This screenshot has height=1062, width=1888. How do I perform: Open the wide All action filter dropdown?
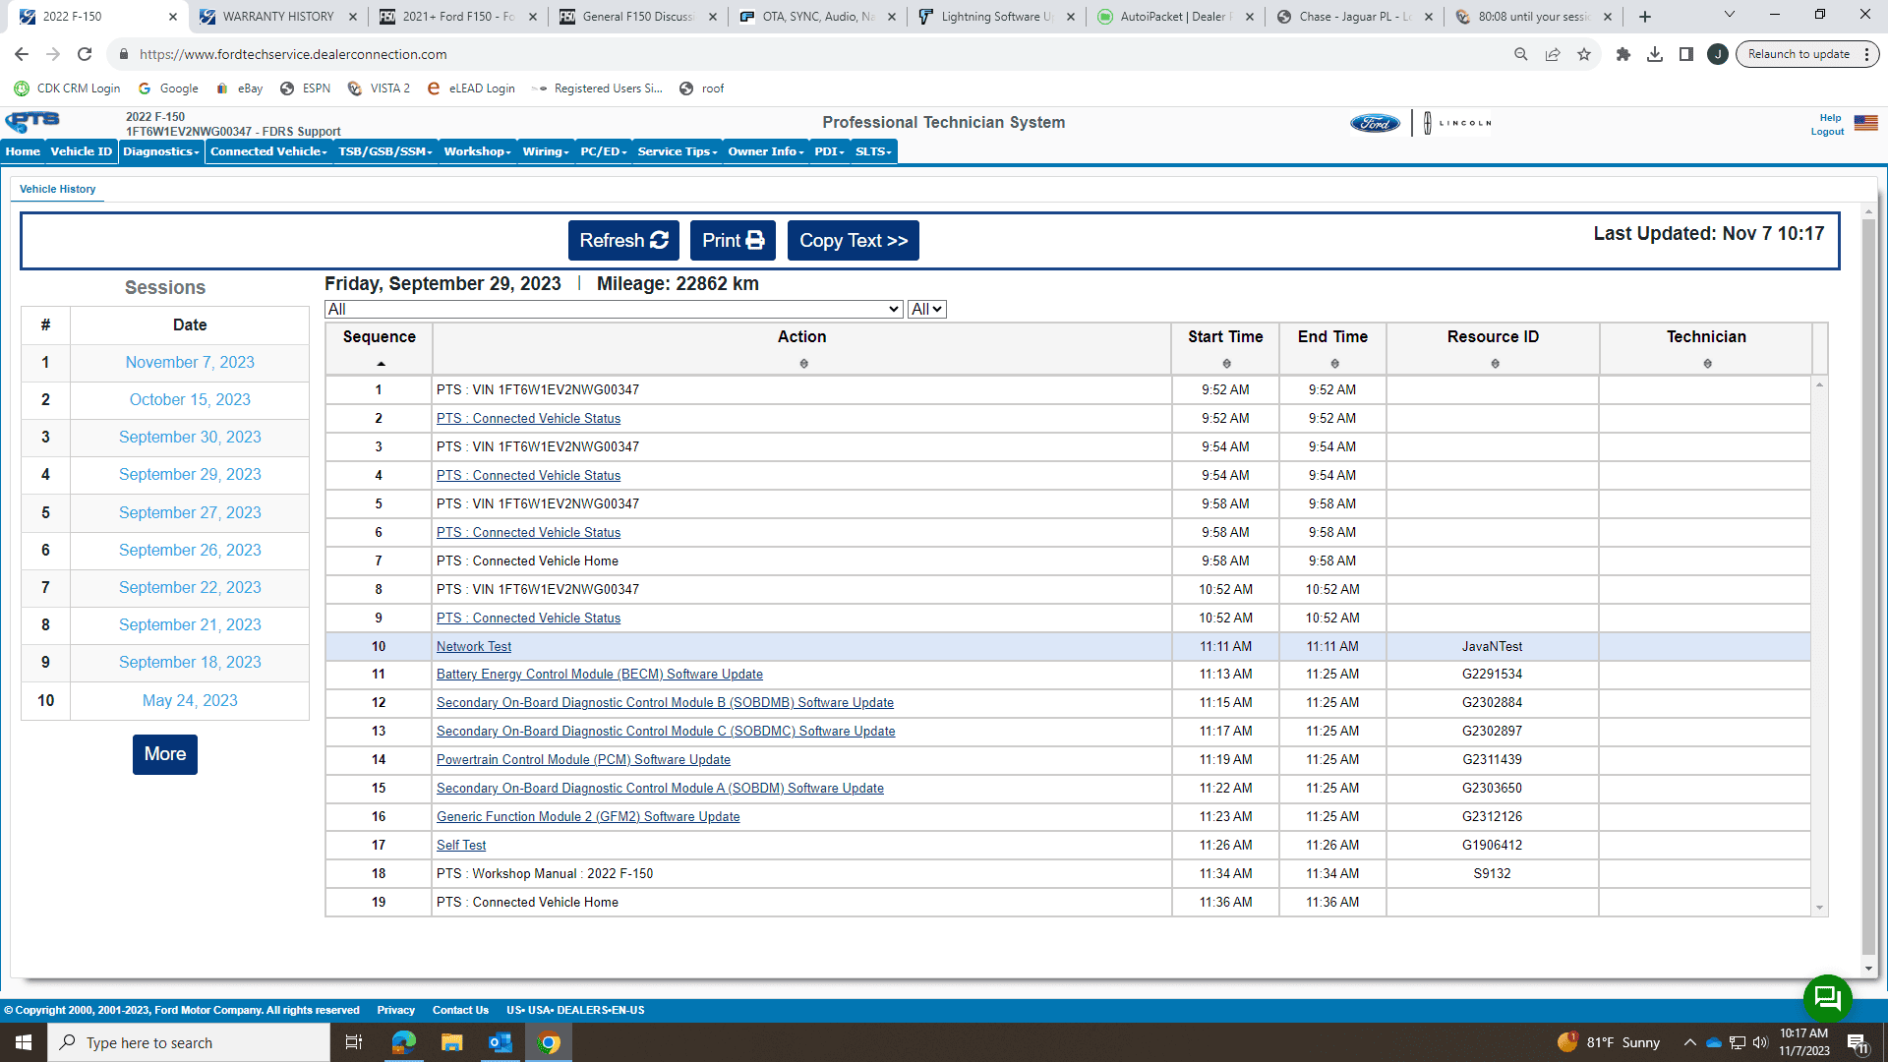[614, 309]
